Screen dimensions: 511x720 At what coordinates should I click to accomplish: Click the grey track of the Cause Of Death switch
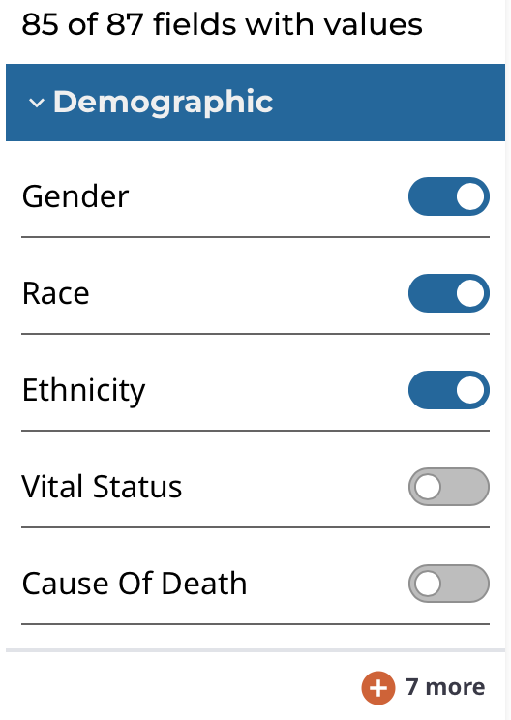tap(465, 584)
